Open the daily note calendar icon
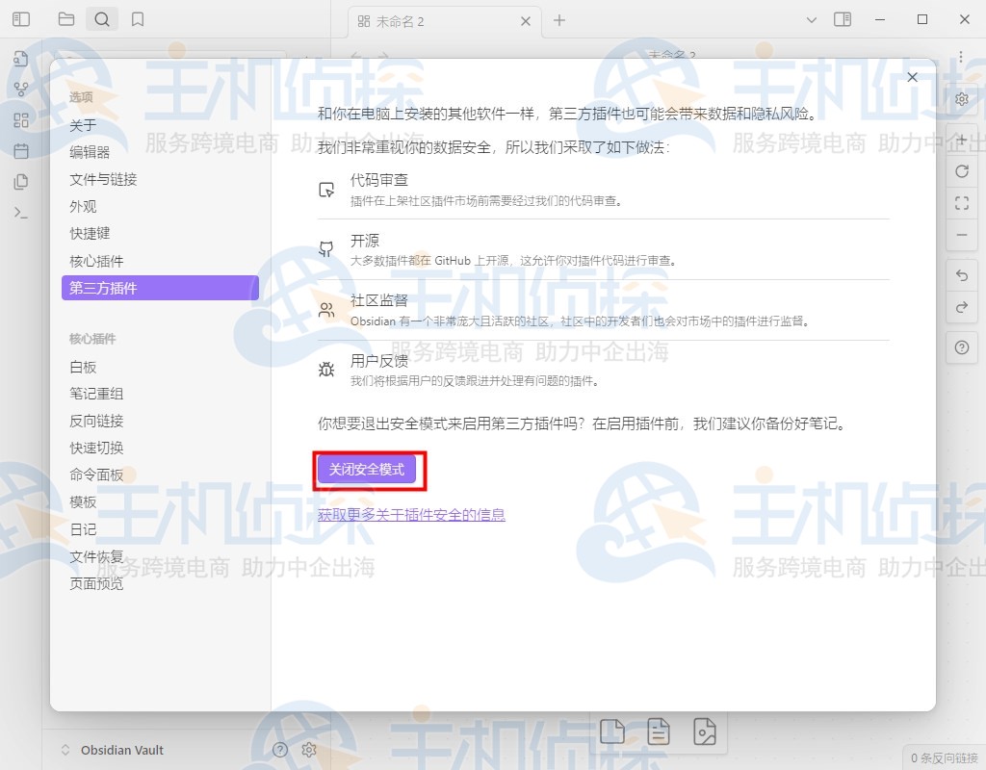This screenshot has height=770, width=986. [x=21, y=151]
